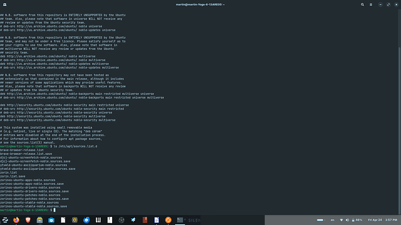Click the 1:57 PM clock
This screenshot has height=225, width=401.
[x=391, y=220]
